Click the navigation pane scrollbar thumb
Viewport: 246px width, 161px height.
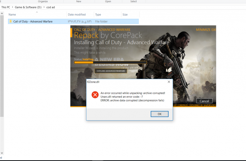tap(2, 66)
